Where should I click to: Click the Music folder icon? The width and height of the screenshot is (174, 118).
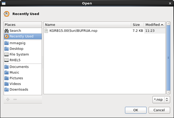point(7,72)
